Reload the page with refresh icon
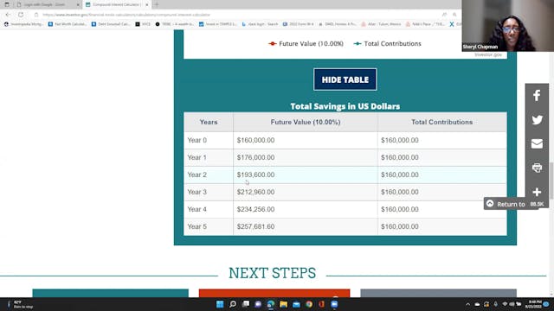The image size is (554, 311). (x=21, y=15)
